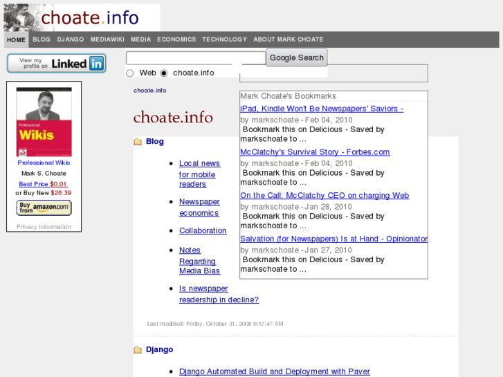Open On the Call: McClatchy CEO bookmark
The width and height of the screenshot is (503, 377).
(x=324, y=195)
